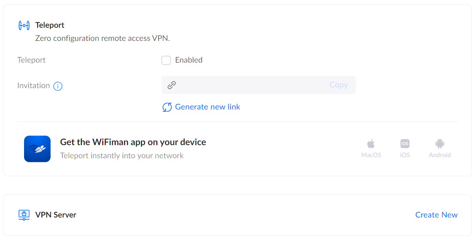Click Generate new link
The height and width of the screenshot is (240, 476).
tap(207, 107)
